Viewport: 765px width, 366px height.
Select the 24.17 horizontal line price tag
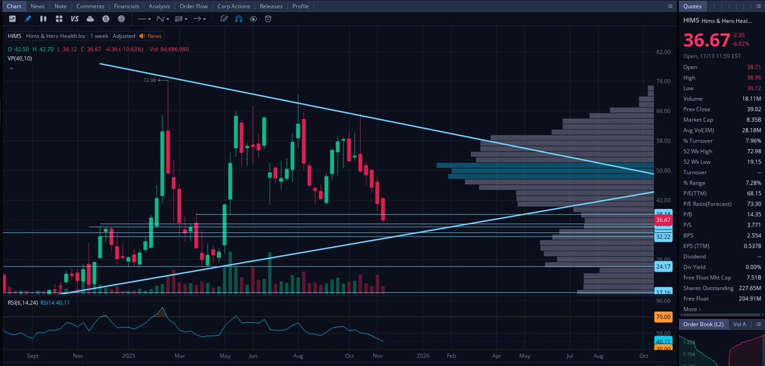click(x=664, y=266)
